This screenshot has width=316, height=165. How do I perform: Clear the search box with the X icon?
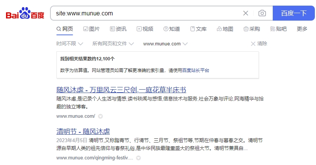coord(245,13)
